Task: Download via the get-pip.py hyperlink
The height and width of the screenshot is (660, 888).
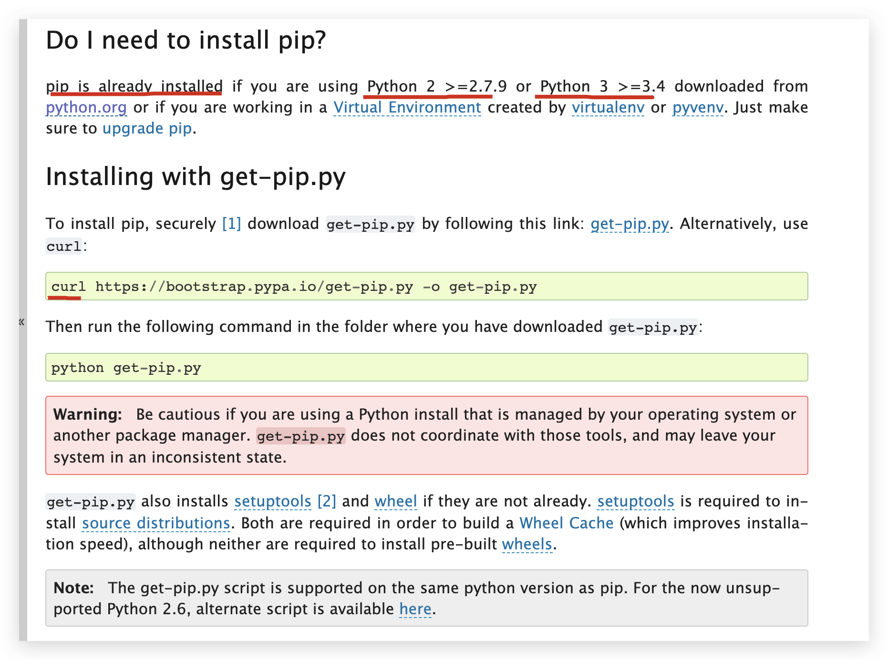Action: (630, 224)
